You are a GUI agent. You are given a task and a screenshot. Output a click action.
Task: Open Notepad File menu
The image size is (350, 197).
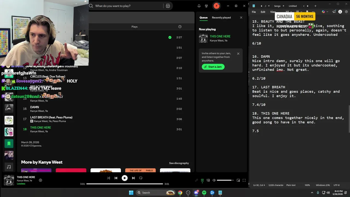[254, 12]
